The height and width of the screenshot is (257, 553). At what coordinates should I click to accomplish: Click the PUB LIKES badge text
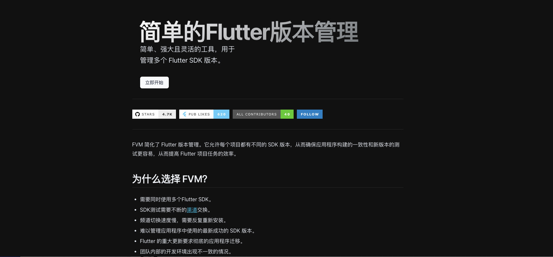tap(199, 114)
